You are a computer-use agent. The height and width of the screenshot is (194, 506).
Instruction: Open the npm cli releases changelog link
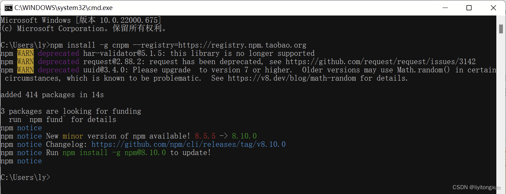click(189, 144)
